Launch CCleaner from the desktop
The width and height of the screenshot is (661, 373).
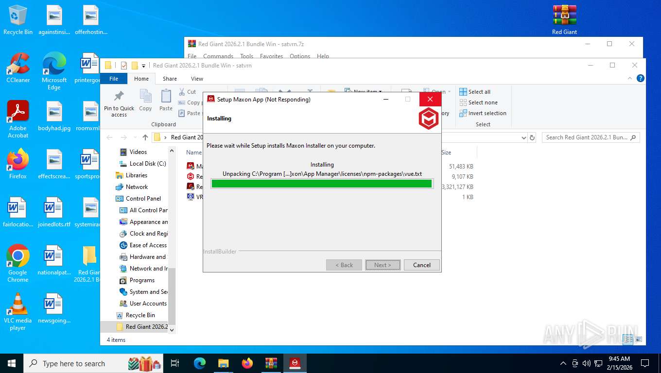coord(18,68)
